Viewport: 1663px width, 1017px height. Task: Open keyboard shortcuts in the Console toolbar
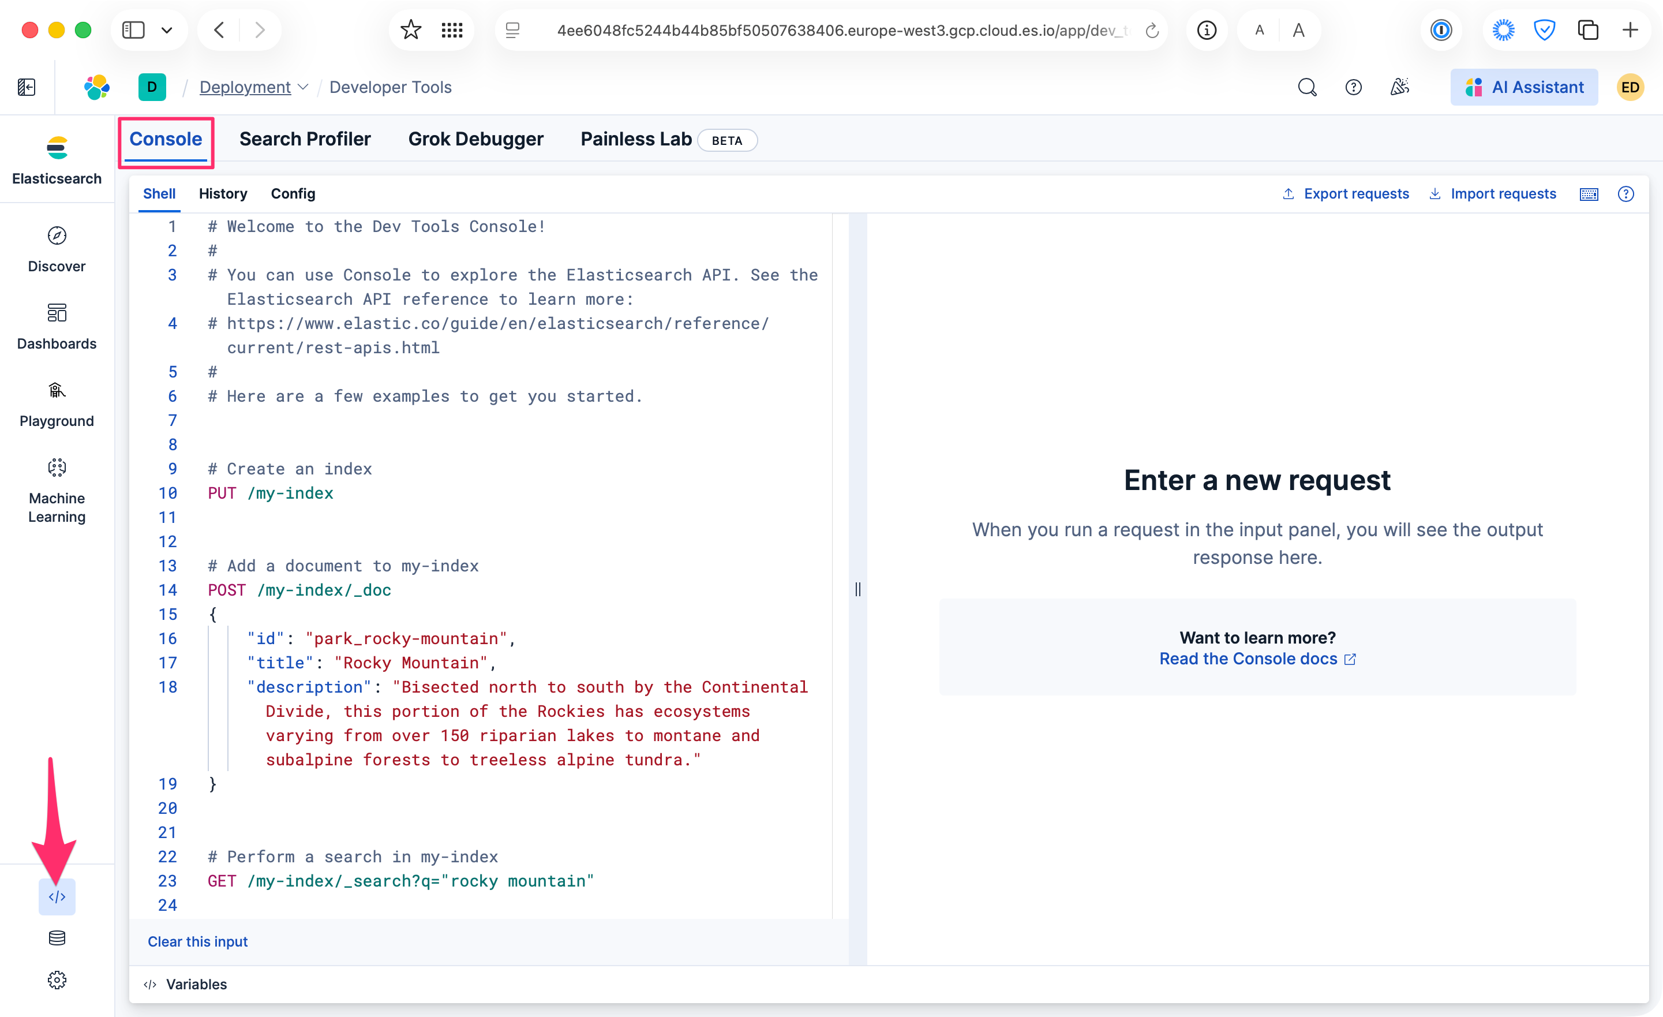[1589, 194]
